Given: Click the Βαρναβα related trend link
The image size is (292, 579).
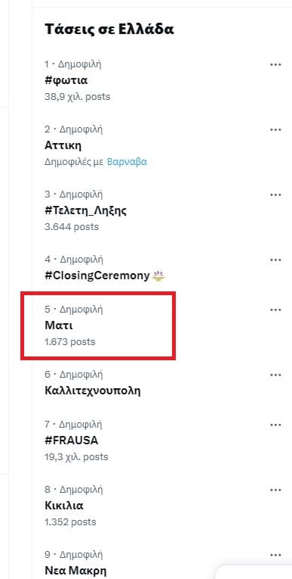Looking at the screenshot, I should point(127,162).
